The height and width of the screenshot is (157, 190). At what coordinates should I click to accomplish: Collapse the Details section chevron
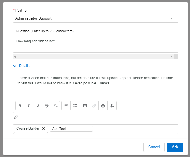pos(15,66)
